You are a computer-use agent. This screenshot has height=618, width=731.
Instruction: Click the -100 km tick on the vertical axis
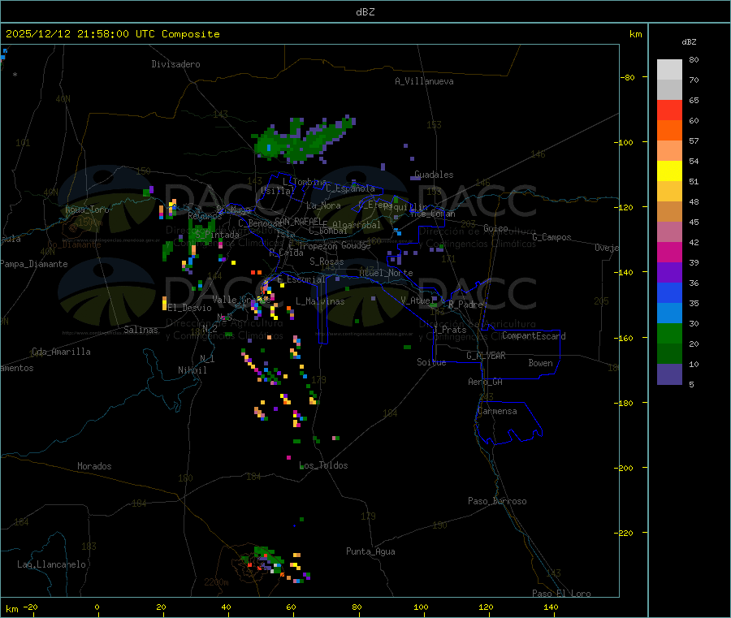point(625,142)
